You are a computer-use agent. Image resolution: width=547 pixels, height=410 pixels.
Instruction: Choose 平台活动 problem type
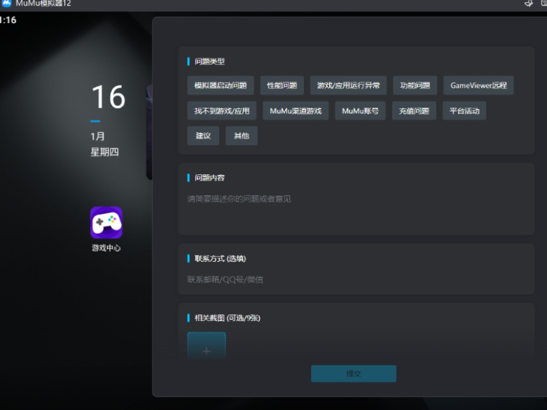tap(464, 111)
